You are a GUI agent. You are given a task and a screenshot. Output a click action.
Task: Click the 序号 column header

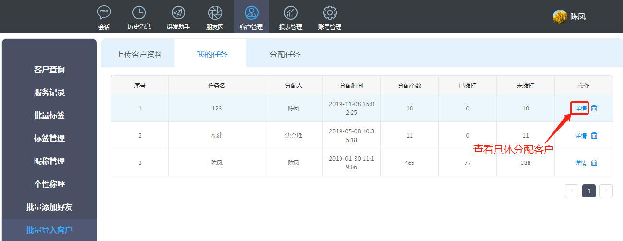point(140,85)
